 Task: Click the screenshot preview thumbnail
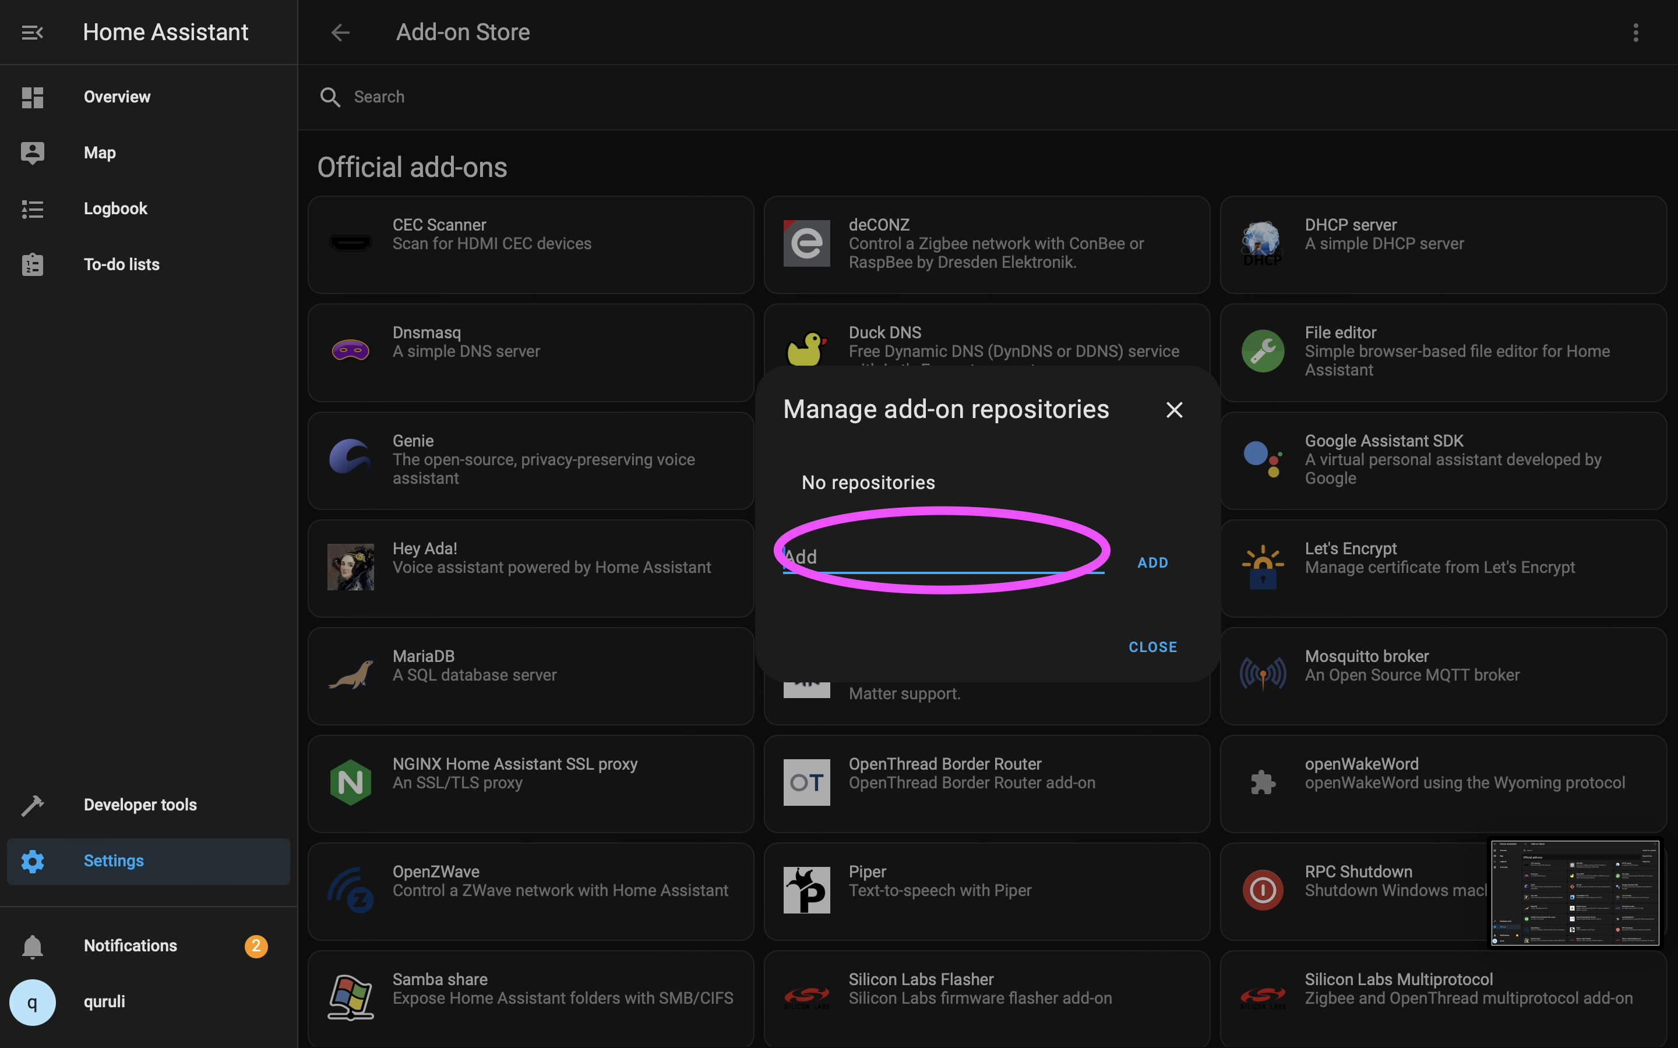(1575, 893)
